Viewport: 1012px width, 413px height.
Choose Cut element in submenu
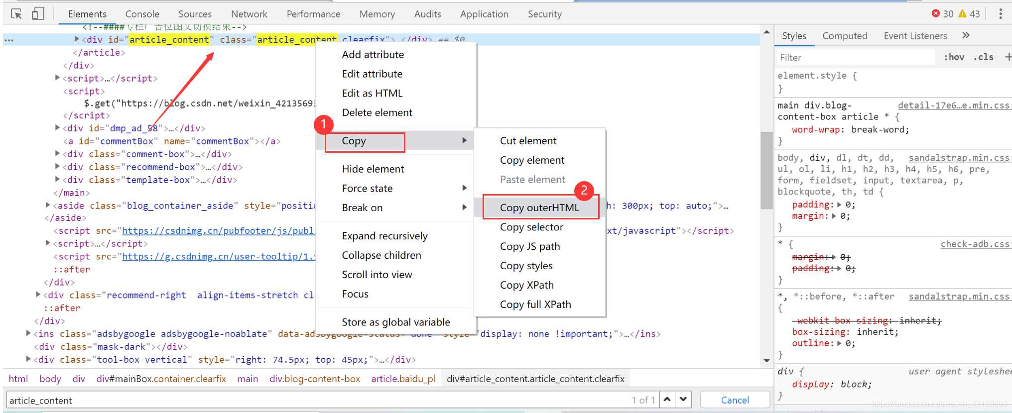coord(540,141)
